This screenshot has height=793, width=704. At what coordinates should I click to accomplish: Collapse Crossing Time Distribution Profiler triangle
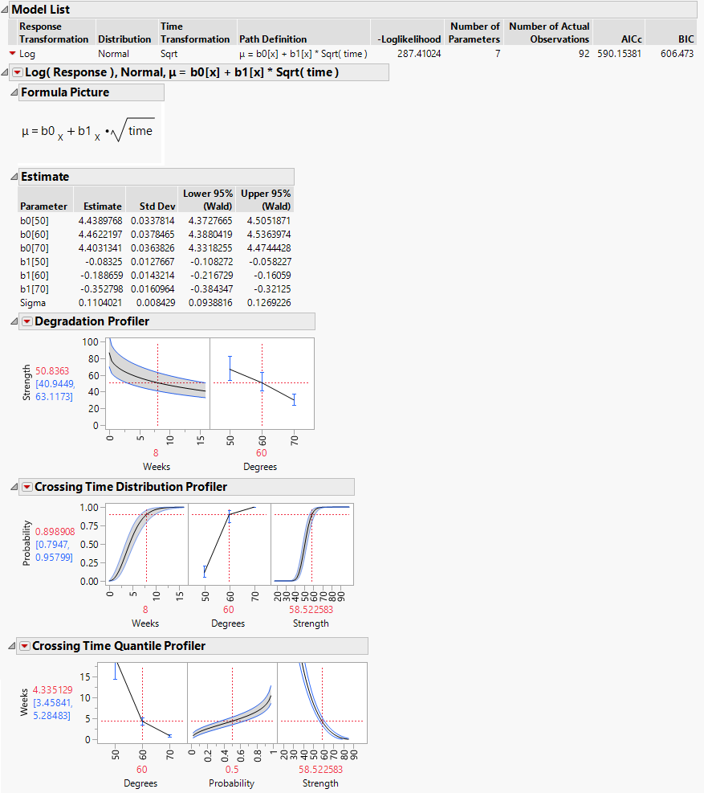pyautogui.click(x=14, y=487)
